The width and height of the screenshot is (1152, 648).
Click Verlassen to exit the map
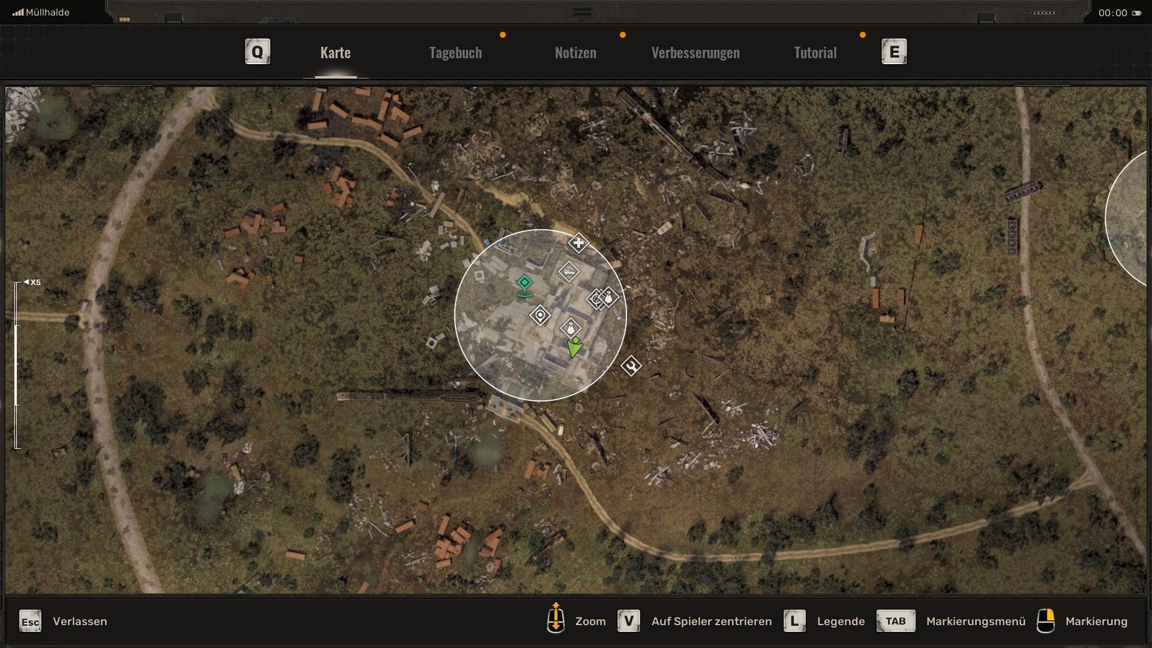pyautogui.click(x=79, y=622)
